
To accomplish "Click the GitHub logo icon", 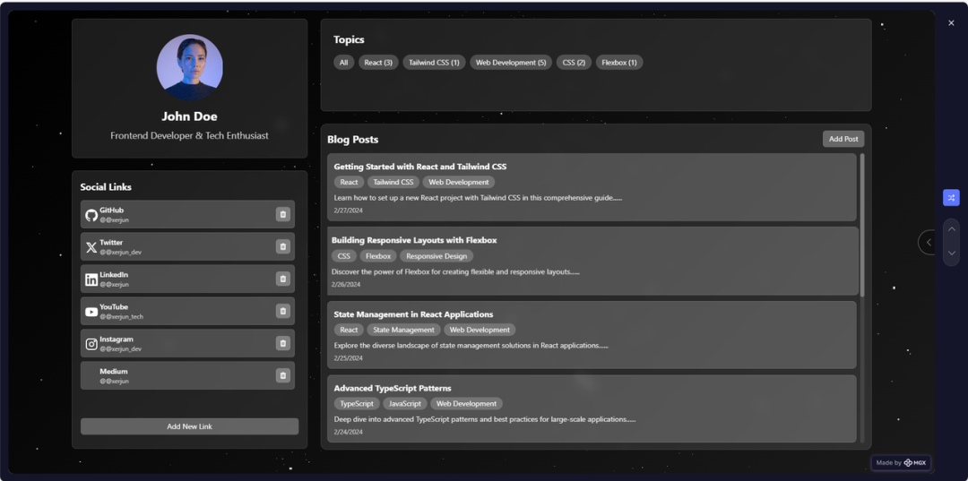I will 91,215.
